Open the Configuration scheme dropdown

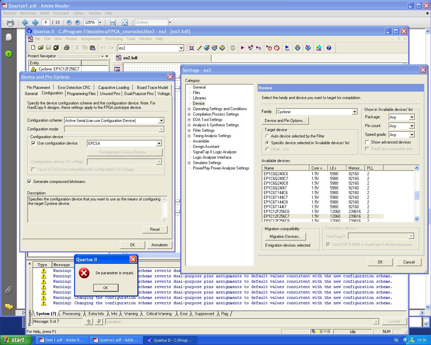coord(161,121)
